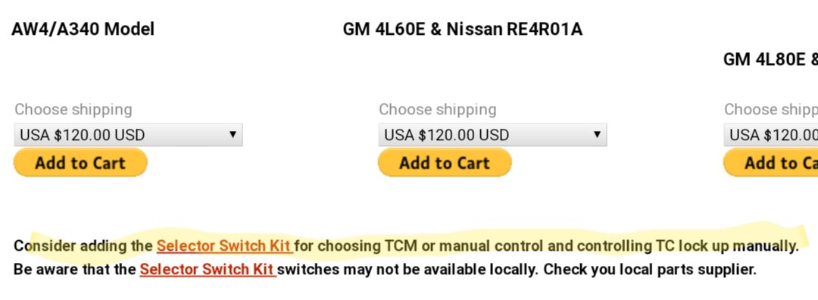
Task: Click the Choose shipping label under GM 4L60E
Action: tap(437, 110)
